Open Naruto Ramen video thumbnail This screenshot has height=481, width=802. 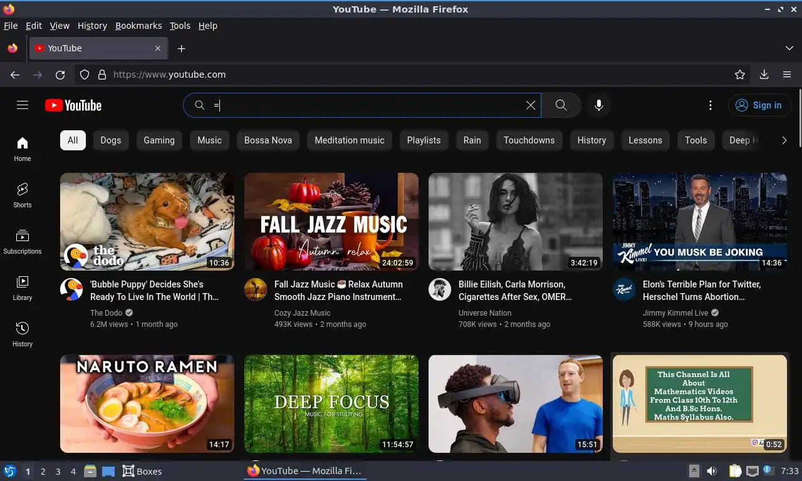click(147, 403)
